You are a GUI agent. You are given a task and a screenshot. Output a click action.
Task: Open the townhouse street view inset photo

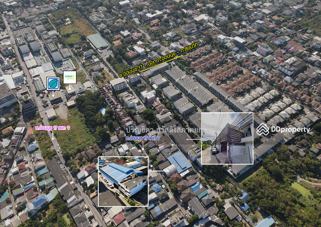tap(227, 138)
